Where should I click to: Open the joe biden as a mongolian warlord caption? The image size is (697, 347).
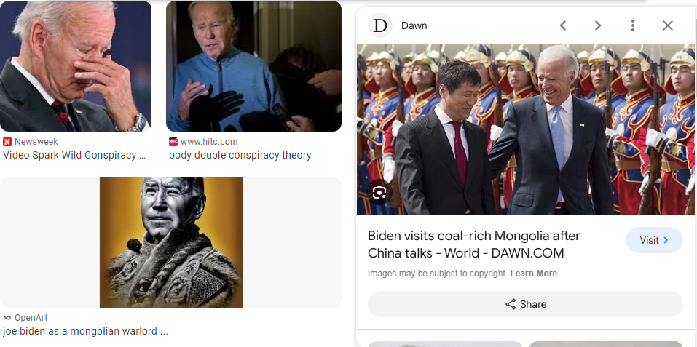(85, 331)
